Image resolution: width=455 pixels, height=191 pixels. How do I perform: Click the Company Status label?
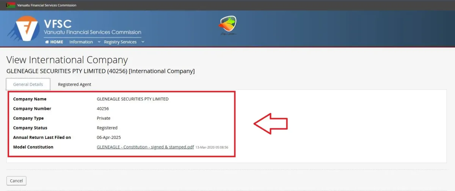(30, 128)
